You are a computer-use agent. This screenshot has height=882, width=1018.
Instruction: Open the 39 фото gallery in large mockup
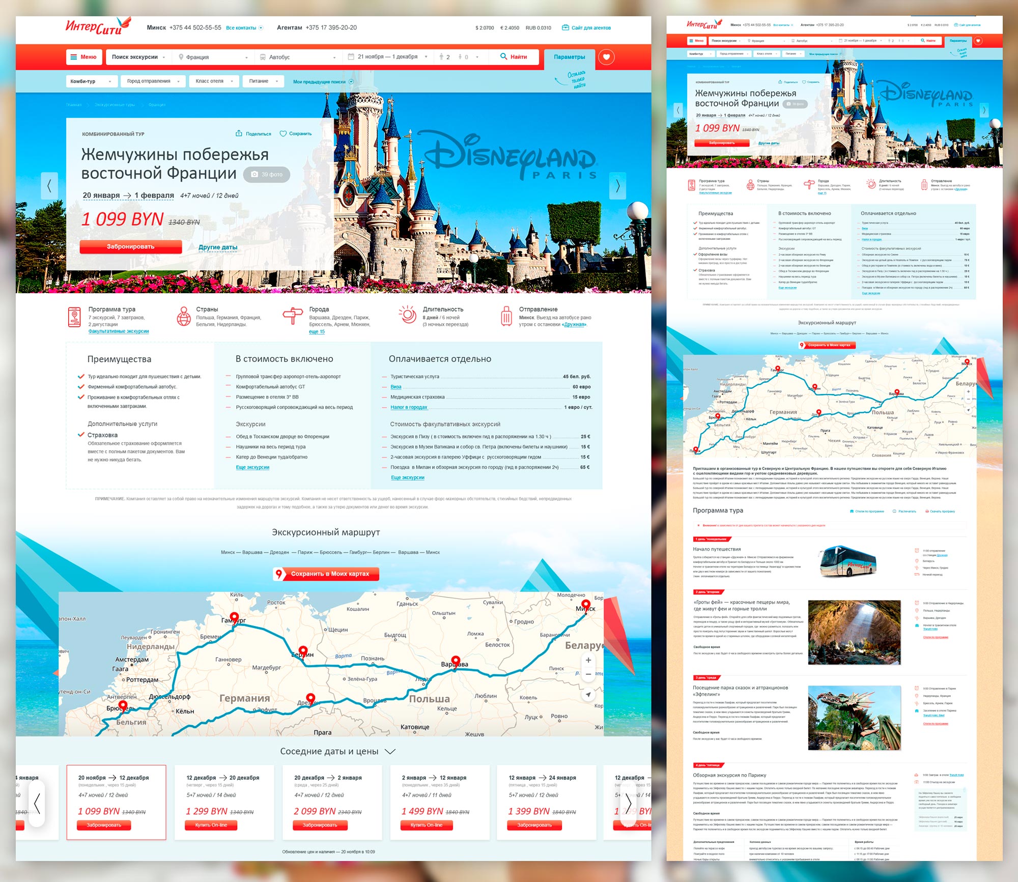coord(267,175)
